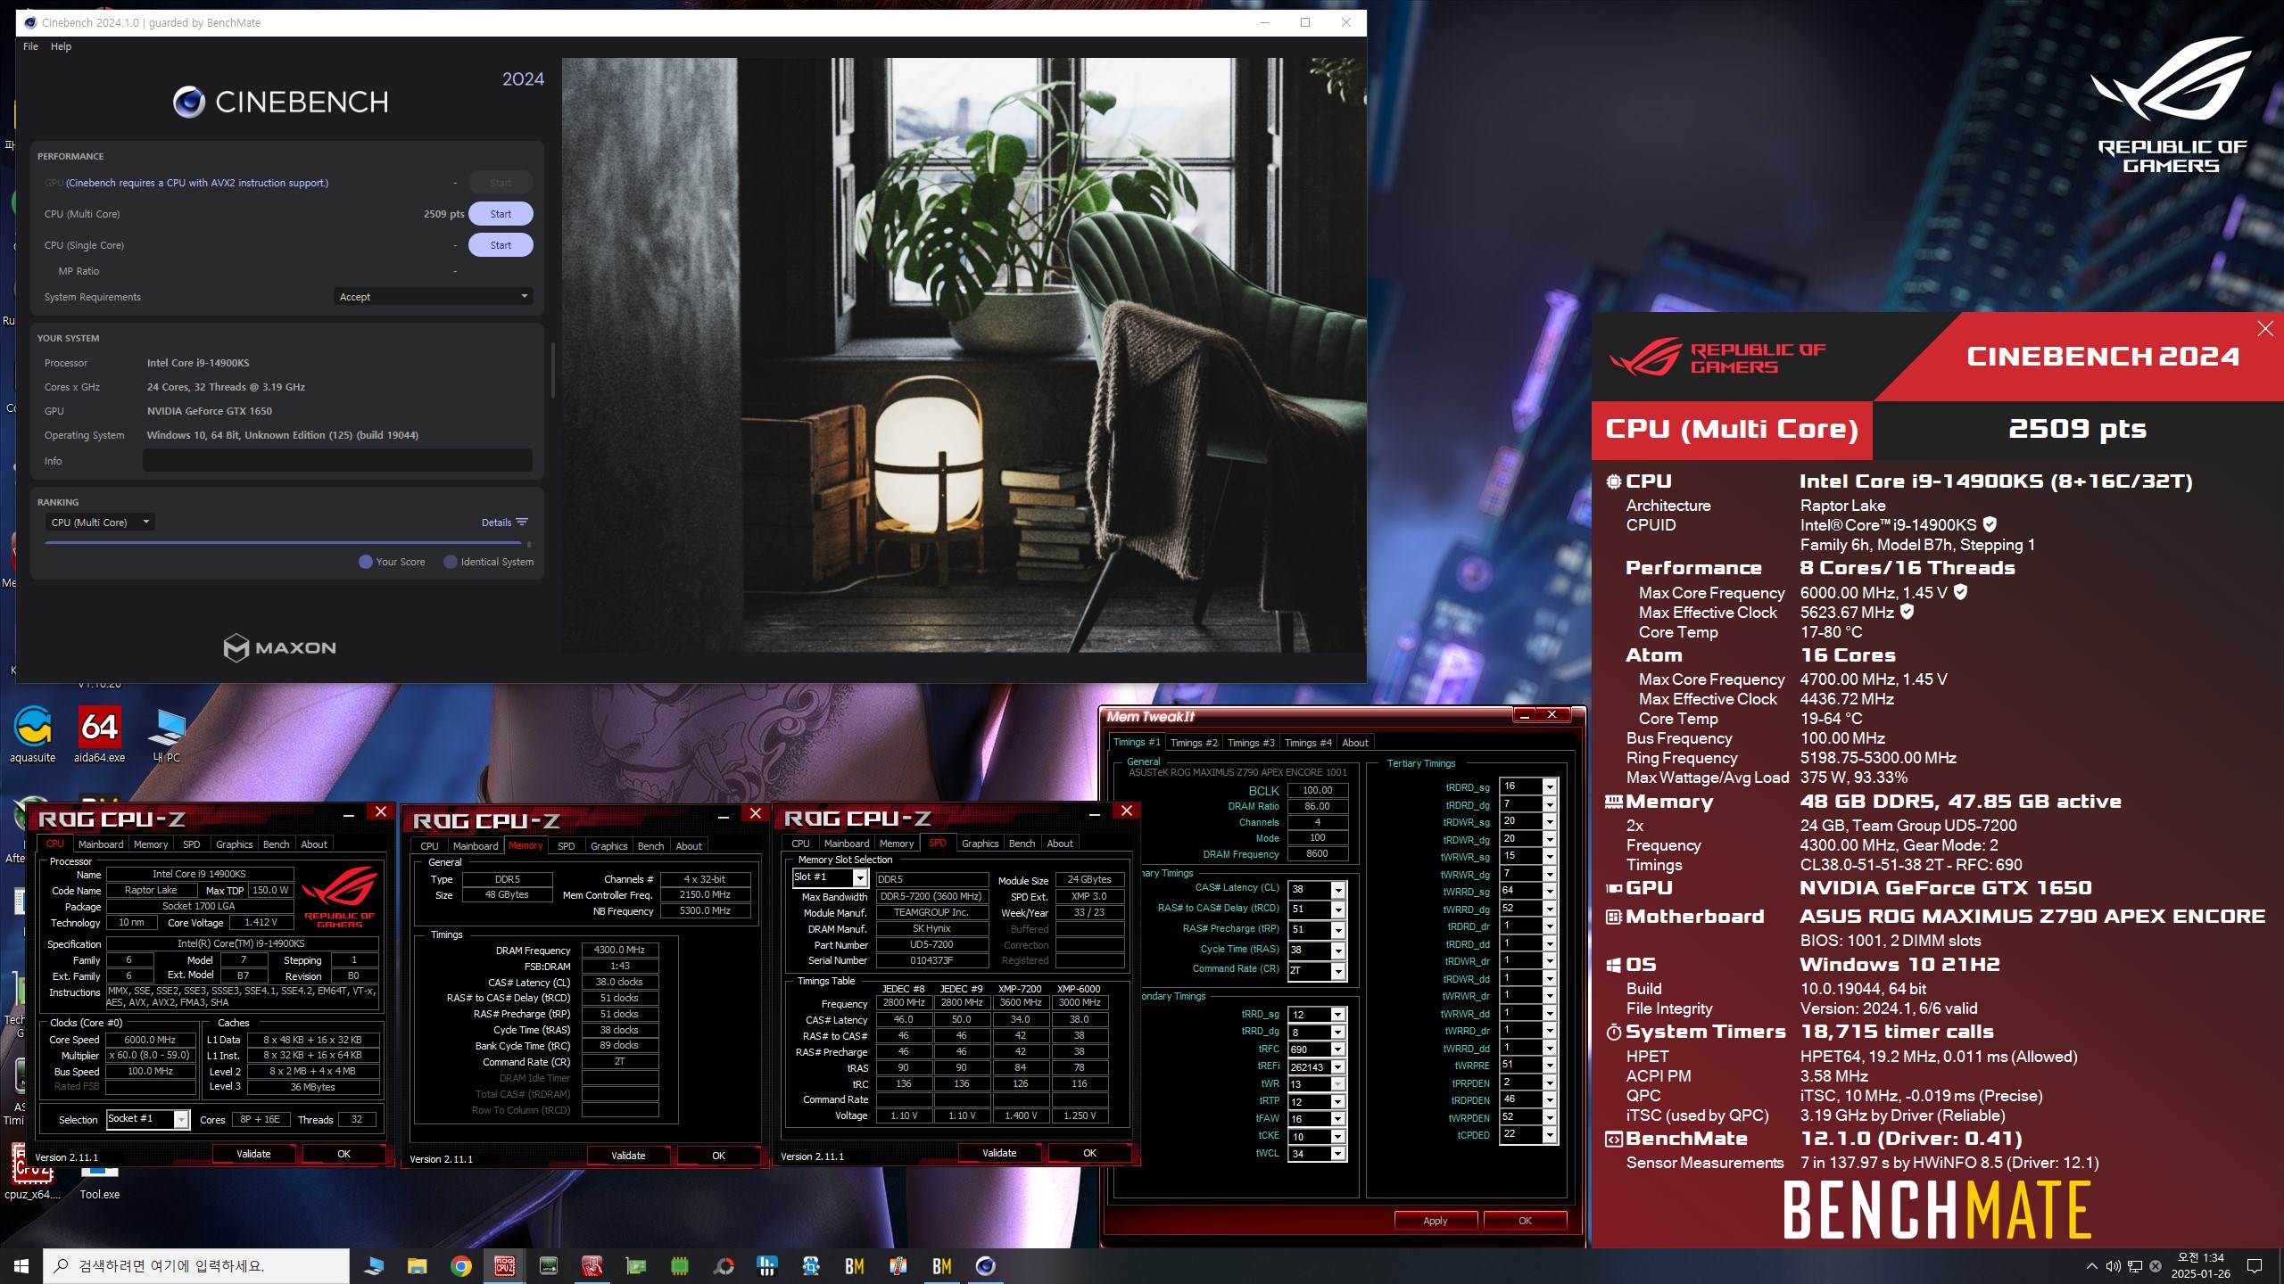Open the File menu in Cinebench

pos(30,46)
